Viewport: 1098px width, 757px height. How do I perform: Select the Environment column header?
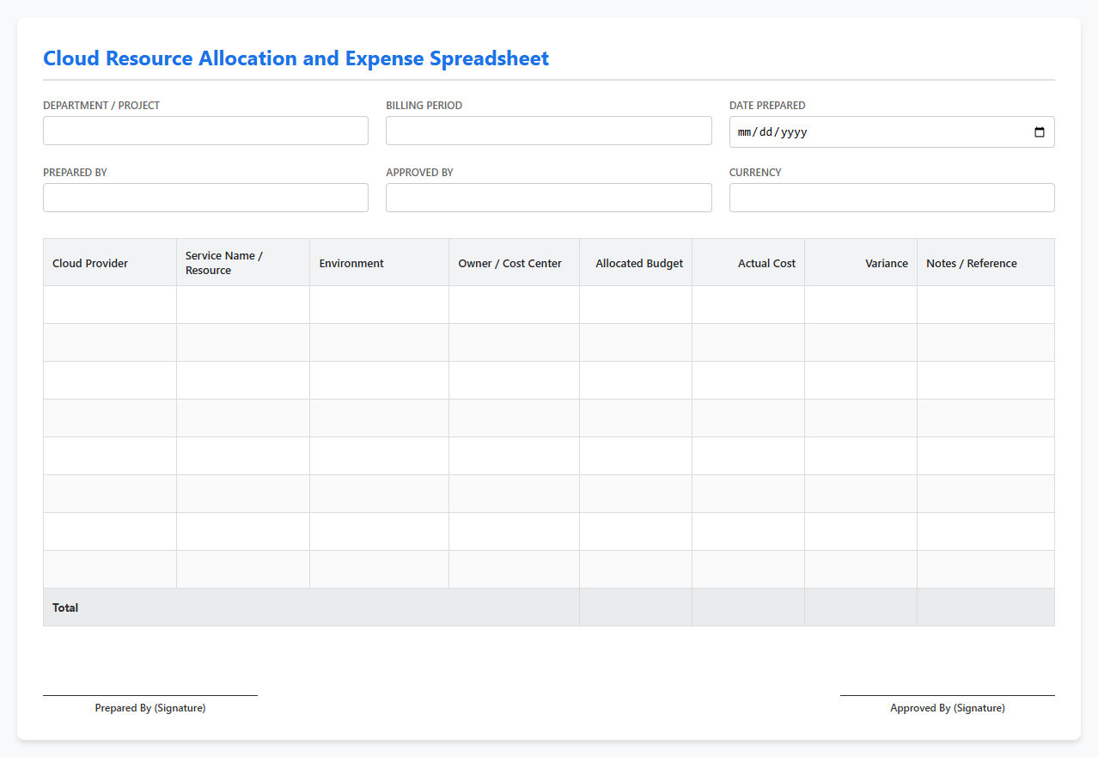pos(380,263)
